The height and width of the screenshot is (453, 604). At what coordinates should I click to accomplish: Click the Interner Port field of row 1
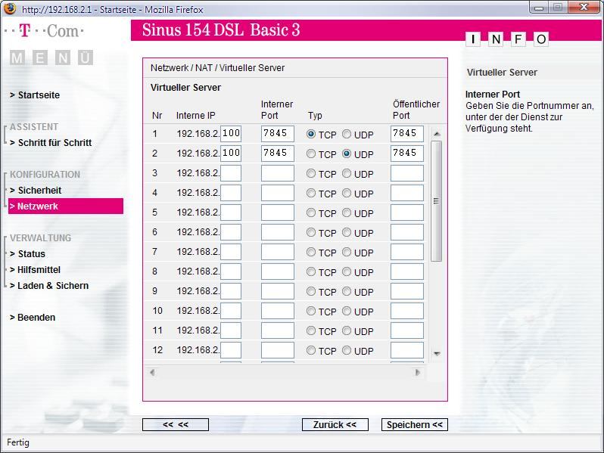tap(277, 134)
